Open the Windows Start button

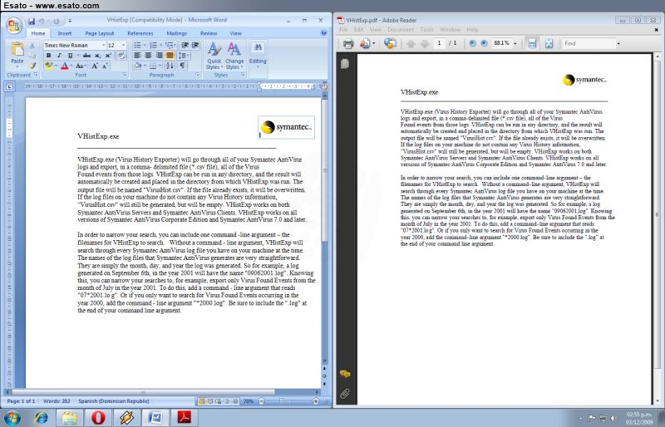(x=12, y=418)
